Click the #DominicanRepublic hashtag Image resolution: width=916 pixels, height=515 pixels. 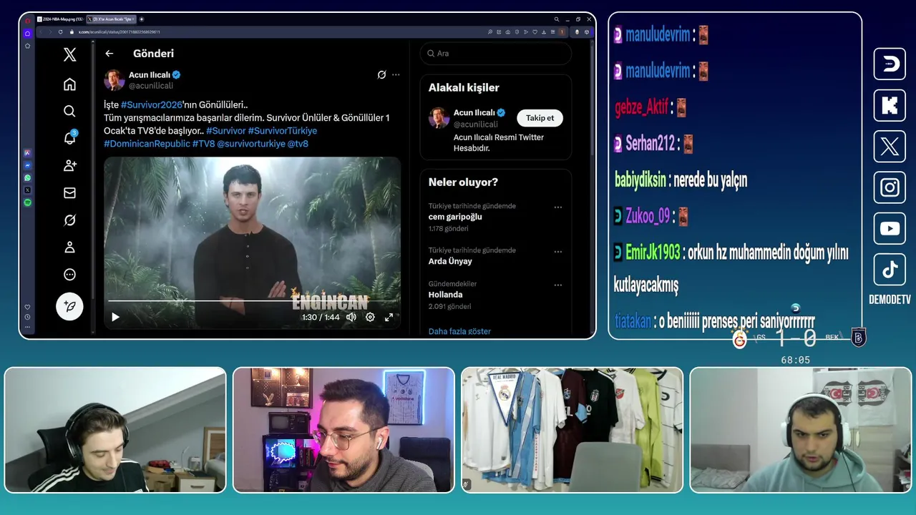147,144
